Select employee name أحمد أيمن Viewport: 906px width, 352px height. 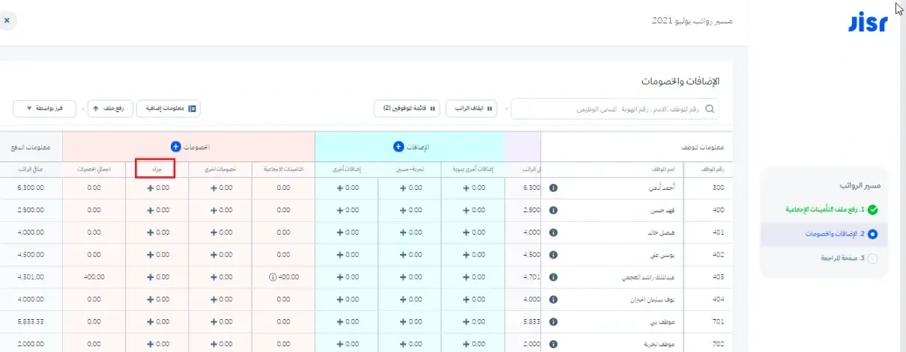click(x=662, y=188)
